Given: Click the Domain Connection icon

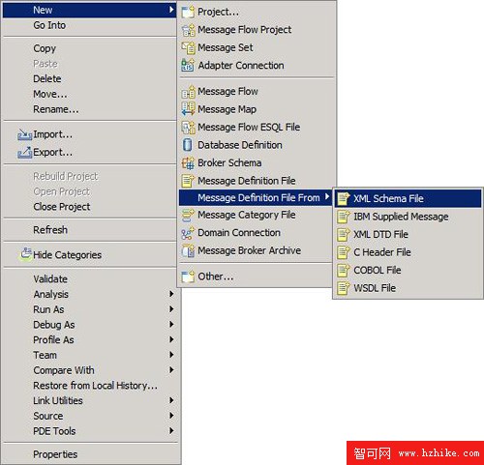Looking at the screenshot, I should (x=188, y=233).
